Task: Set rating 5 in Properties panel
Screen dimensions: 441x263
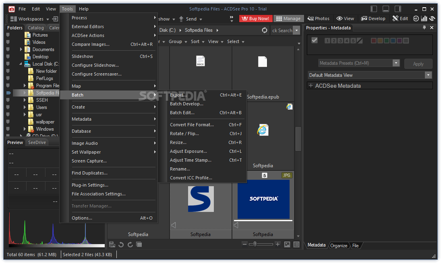Action: pyautogui.click(x=353, y=41)
